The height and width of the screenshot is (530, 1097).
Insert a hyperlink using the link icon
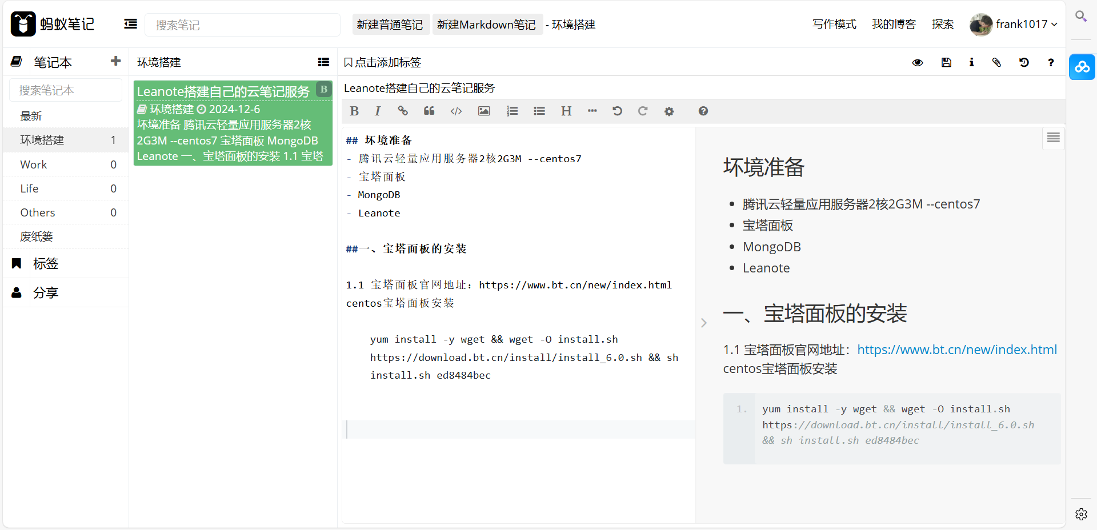click(x=403, y=111)
